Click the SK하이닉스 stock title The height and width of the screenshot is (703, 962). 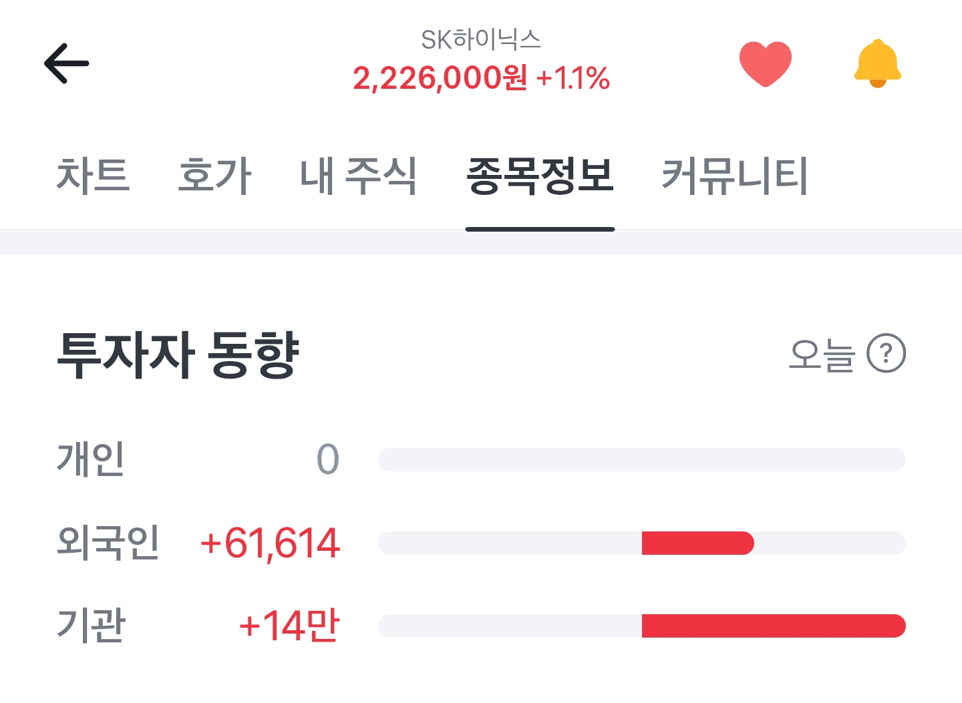481,39
